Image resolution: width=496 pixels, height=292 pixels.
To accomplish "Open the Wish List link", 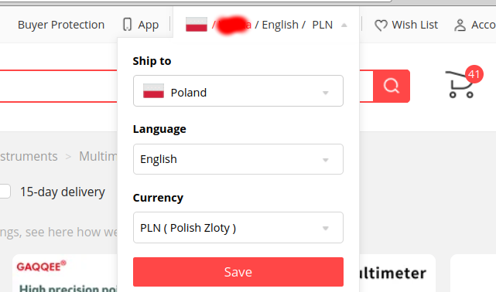I will [415, 25].
